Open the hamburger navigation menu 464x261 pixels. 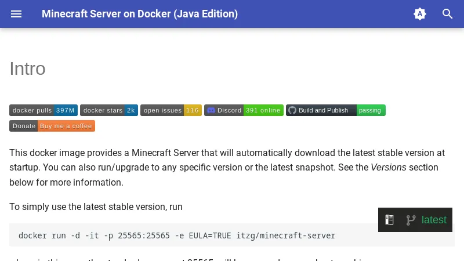(x=16, y=14)
